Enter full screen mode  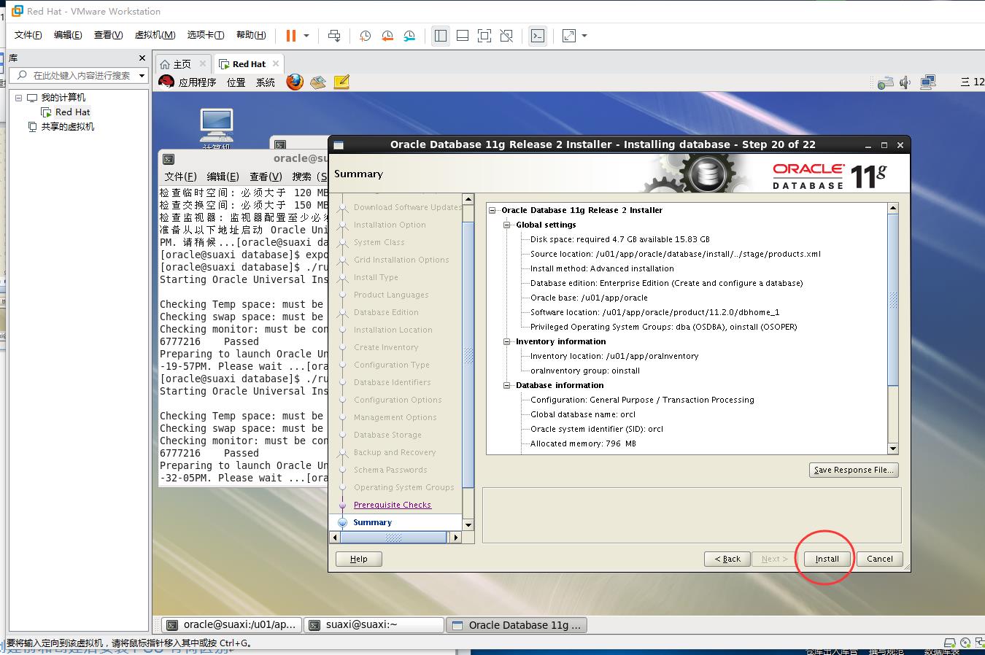pyautogui.click(x=484, y=36)
